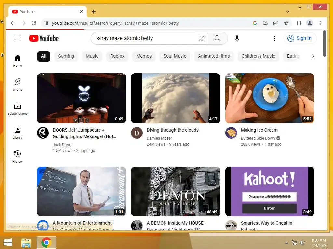333x249 pixels.
Task: Open the Windows Start button
Action: pos(8,243)
